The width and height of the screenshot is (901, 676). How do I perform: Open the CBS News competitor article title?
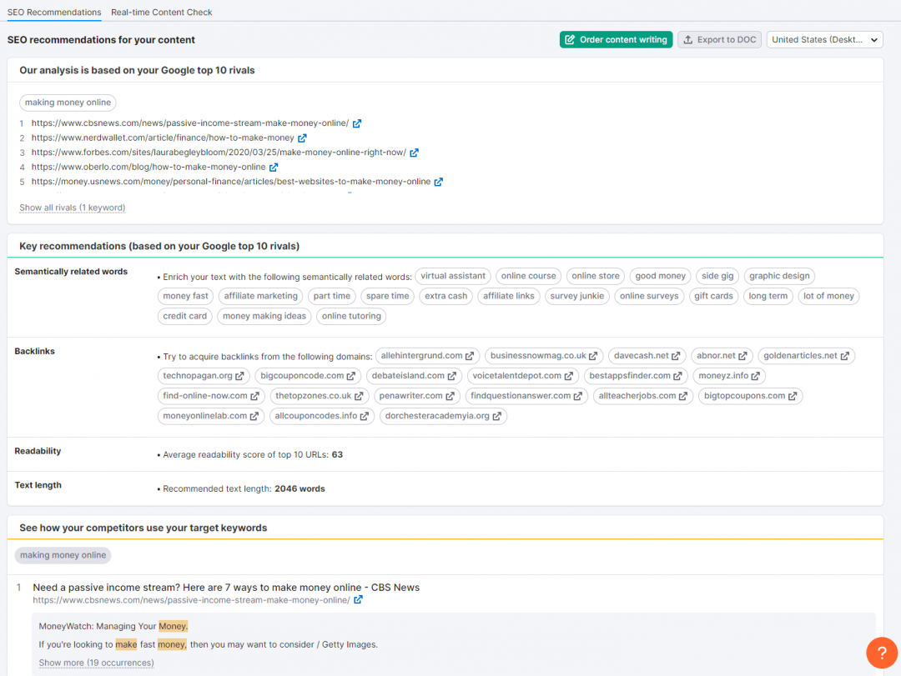coord(226,588)
